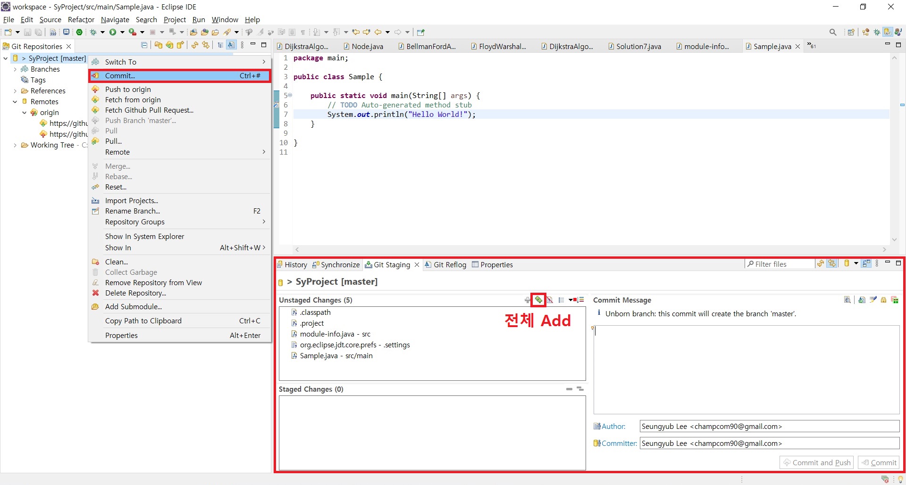Open the Refactor menu in menu bar
This screenshot has width=906, height=485.
(x=81, y=19)
